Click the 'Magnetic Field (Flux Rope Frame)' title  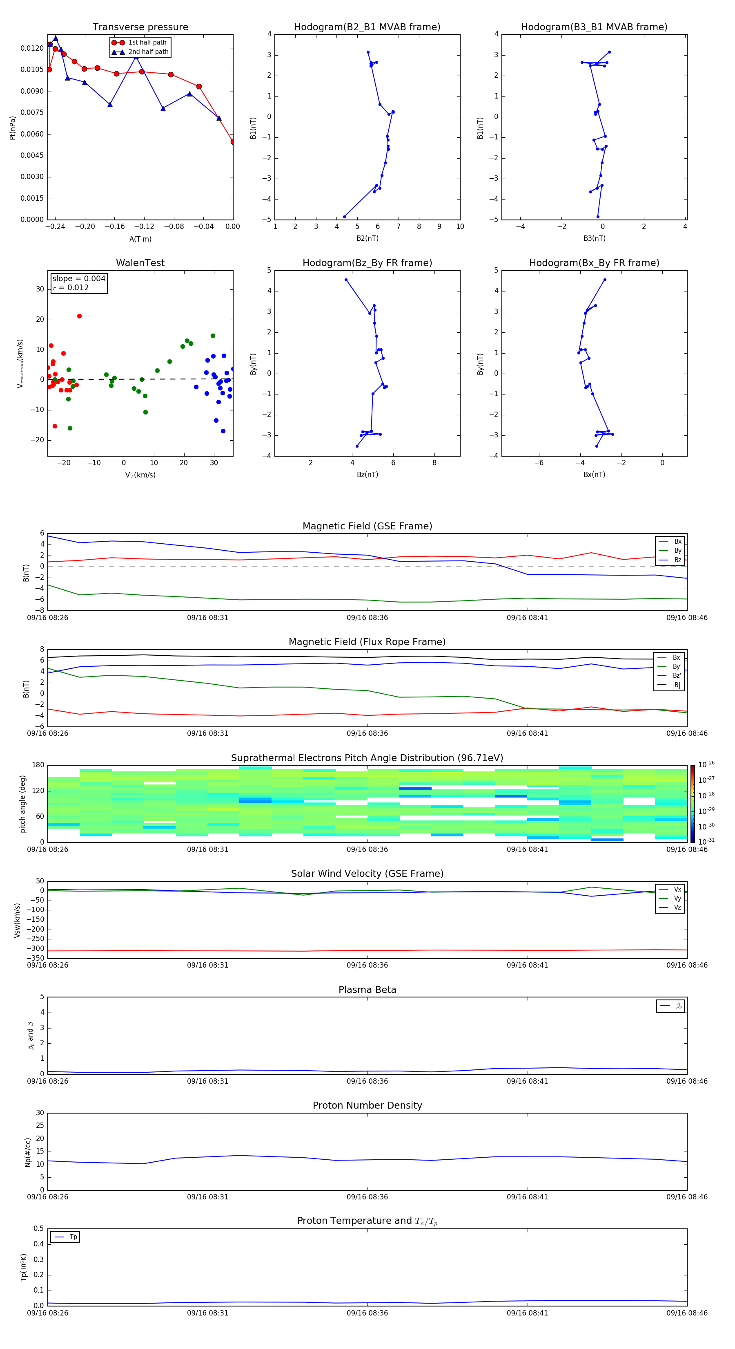(x=367, y=642)
